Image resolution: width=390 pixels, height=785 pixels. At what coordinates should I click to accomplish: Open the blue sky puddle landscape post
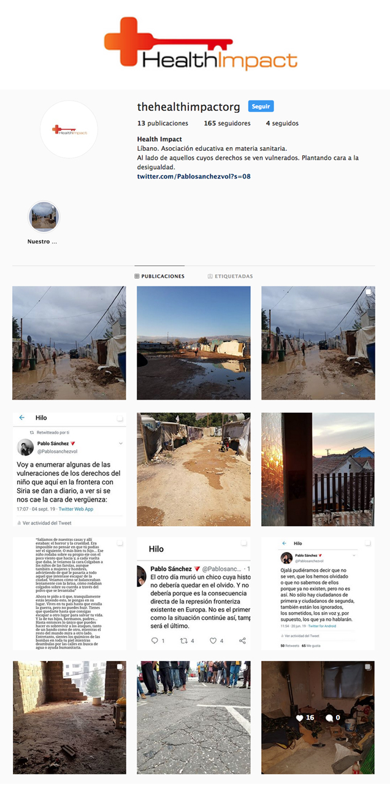point(194,343)
